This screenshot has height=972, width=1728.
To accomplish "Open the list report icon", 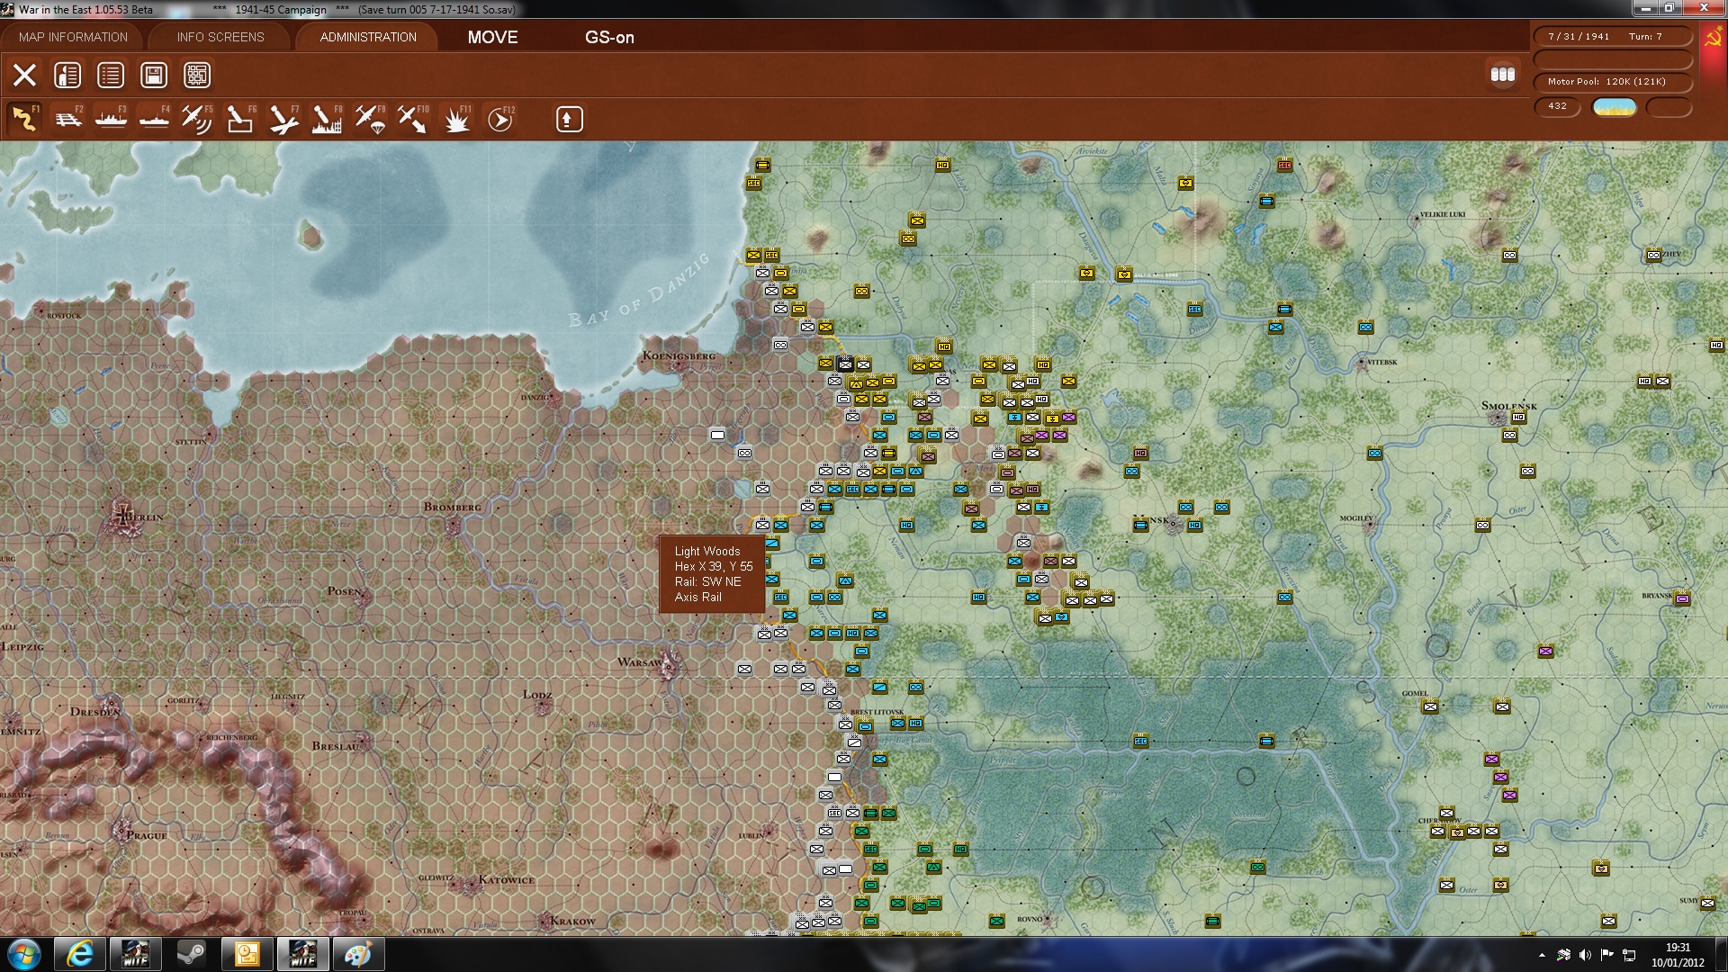I will point(111,75).
